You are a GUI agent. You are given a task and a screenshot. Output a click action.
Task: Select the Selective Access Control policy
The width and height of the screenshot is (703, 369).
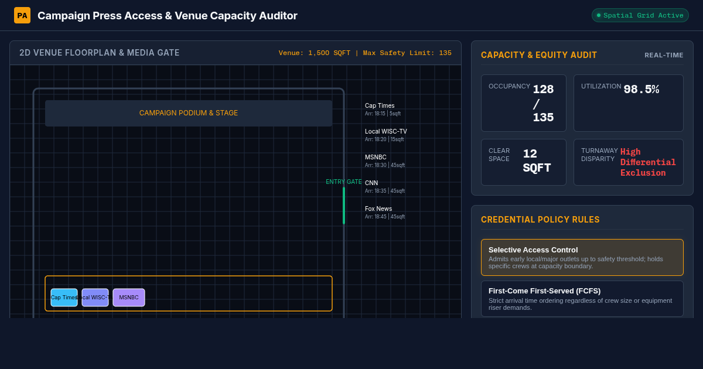pyautogui.click(x=582, y=257)
